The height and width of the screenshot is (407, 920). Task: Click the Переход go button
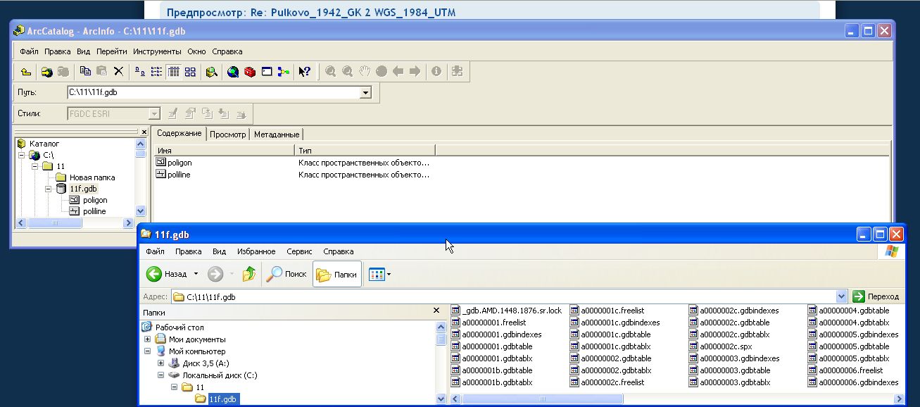click(876, 296)
